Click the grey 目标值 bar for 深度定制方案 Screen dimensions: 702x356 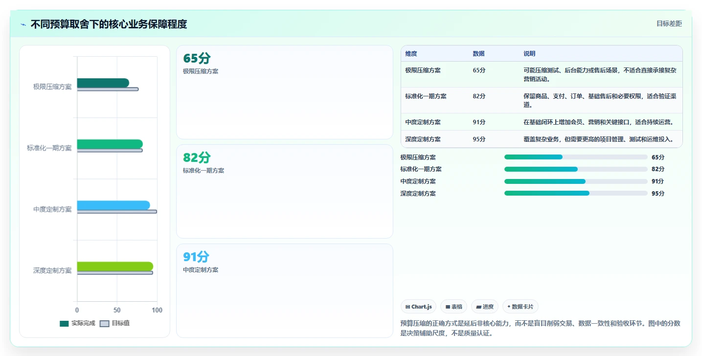tap(115, 273)
